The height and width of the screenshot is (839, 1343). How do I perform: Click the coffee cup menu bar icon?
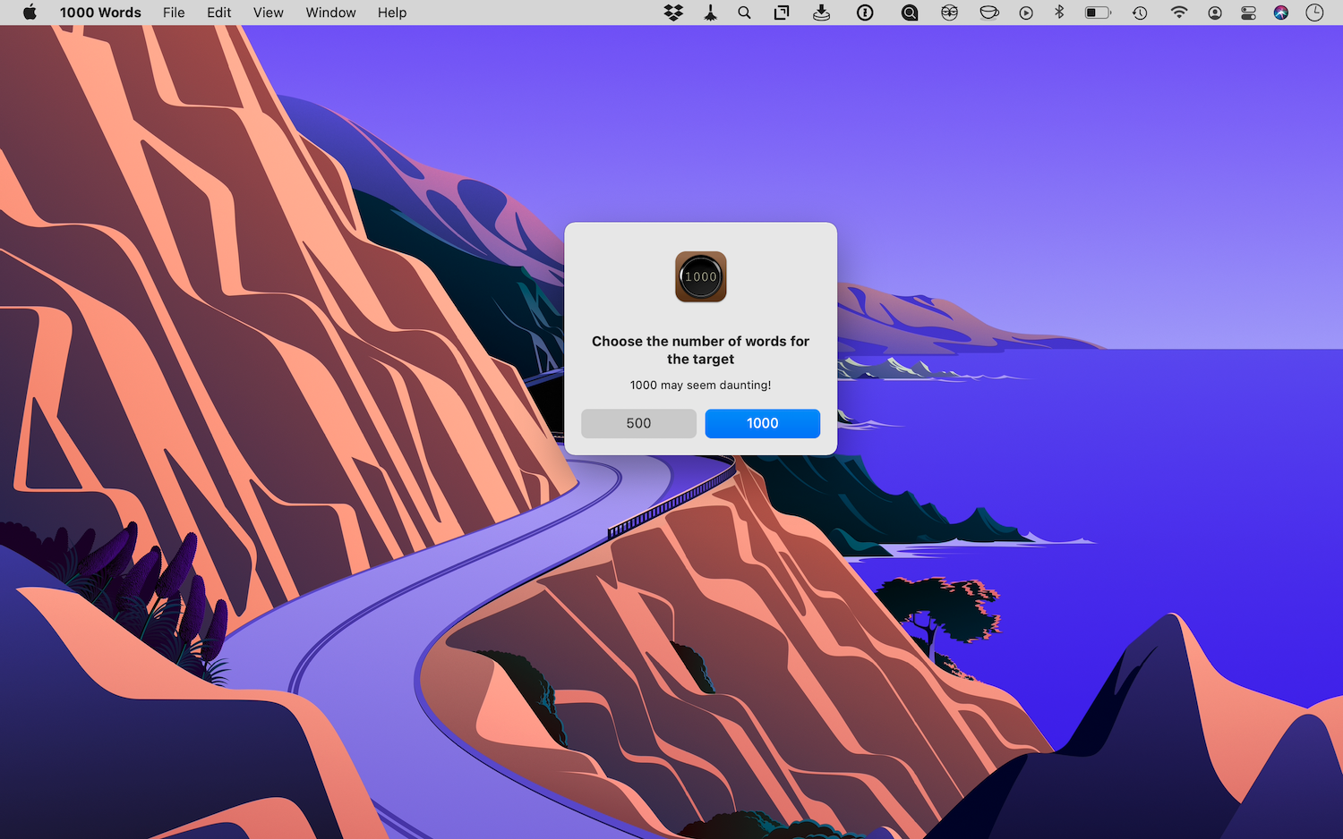(x=988, y=13)
